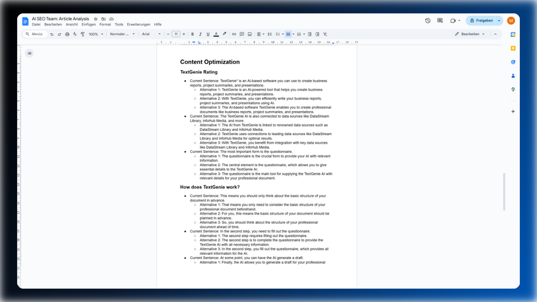Screen dimensions: 537x302
Task: Star the document title
Action: (96, 19)
